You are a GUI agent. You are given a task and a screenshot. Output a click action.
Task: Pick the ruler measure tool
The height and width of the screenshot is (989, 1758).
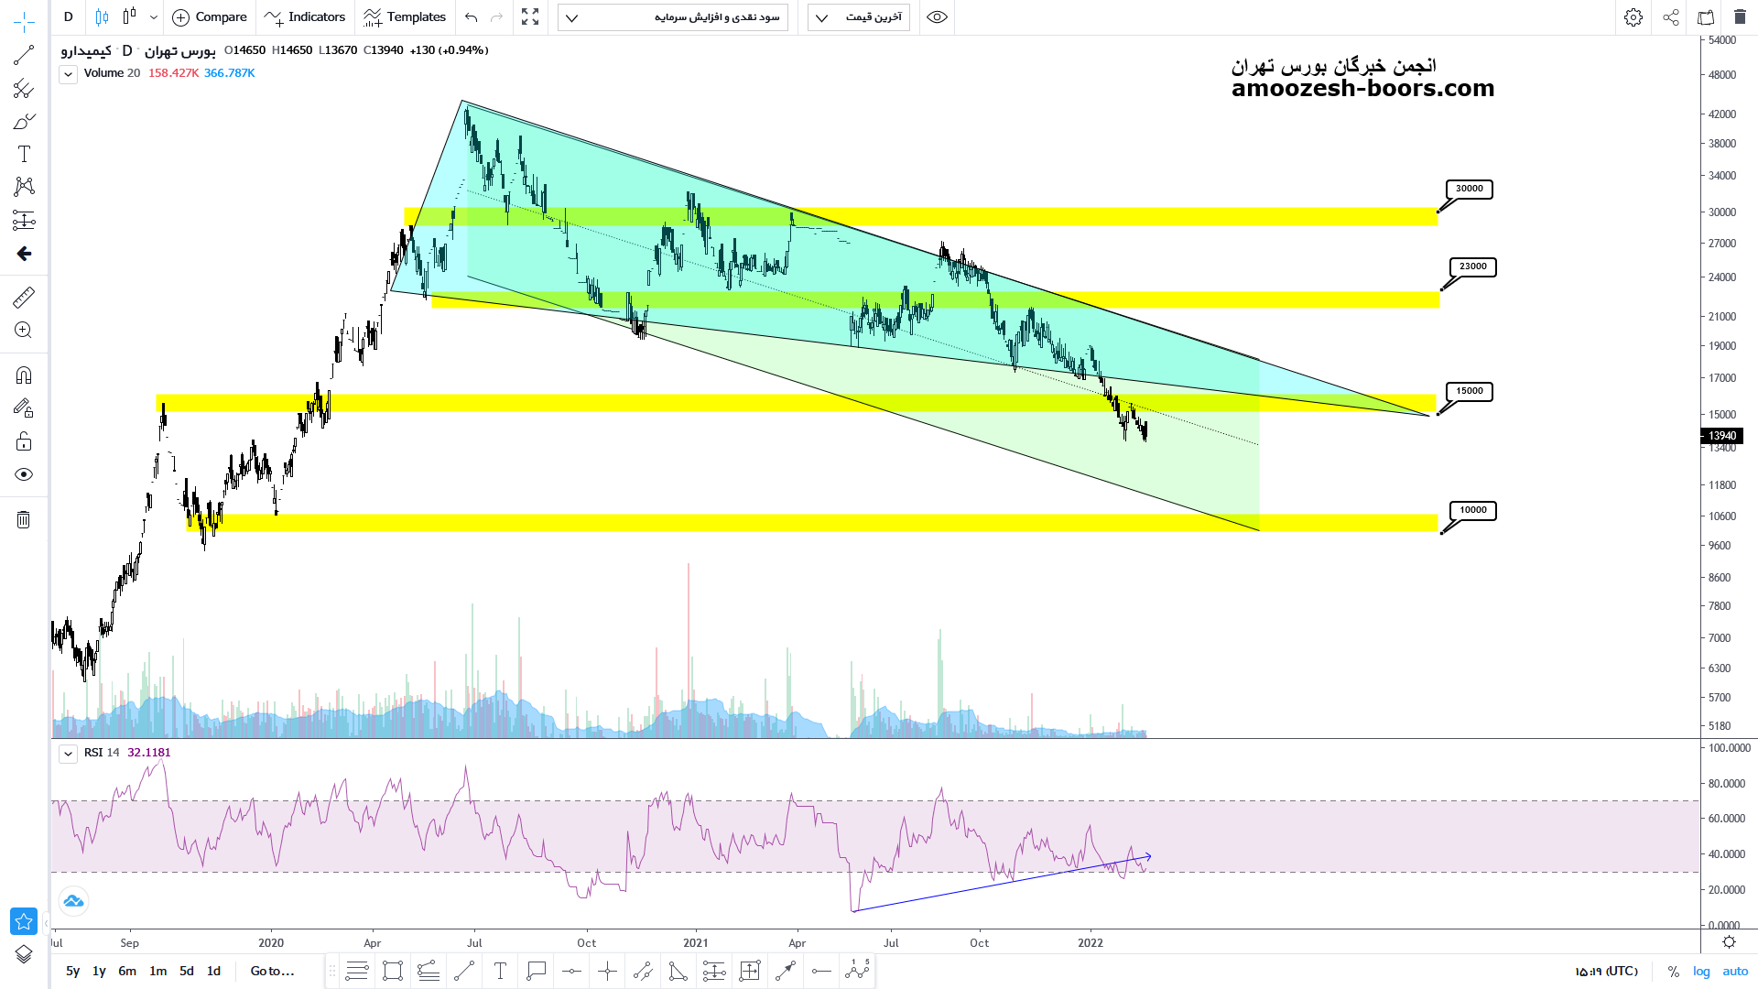[x=24, y=298]
